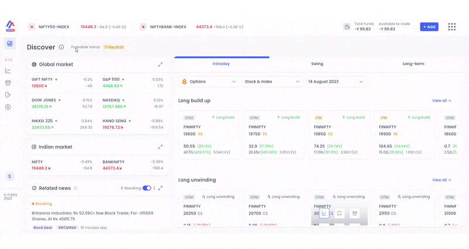Open the Options segment dropdown
Image resolution: width=469 pixels, height=249 pixels.
(209, 81)
